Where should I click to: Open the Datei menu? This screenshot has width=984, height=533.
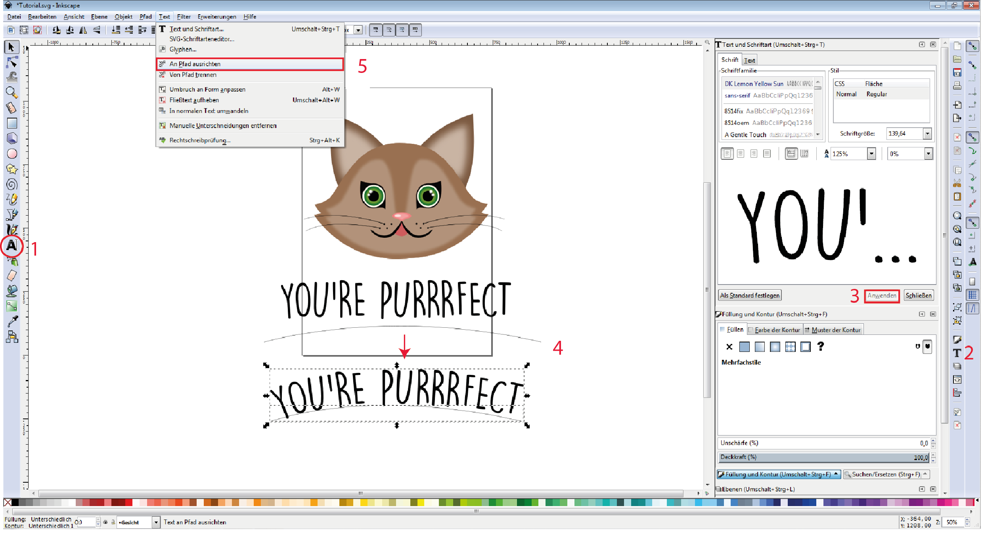pos(14,17)
